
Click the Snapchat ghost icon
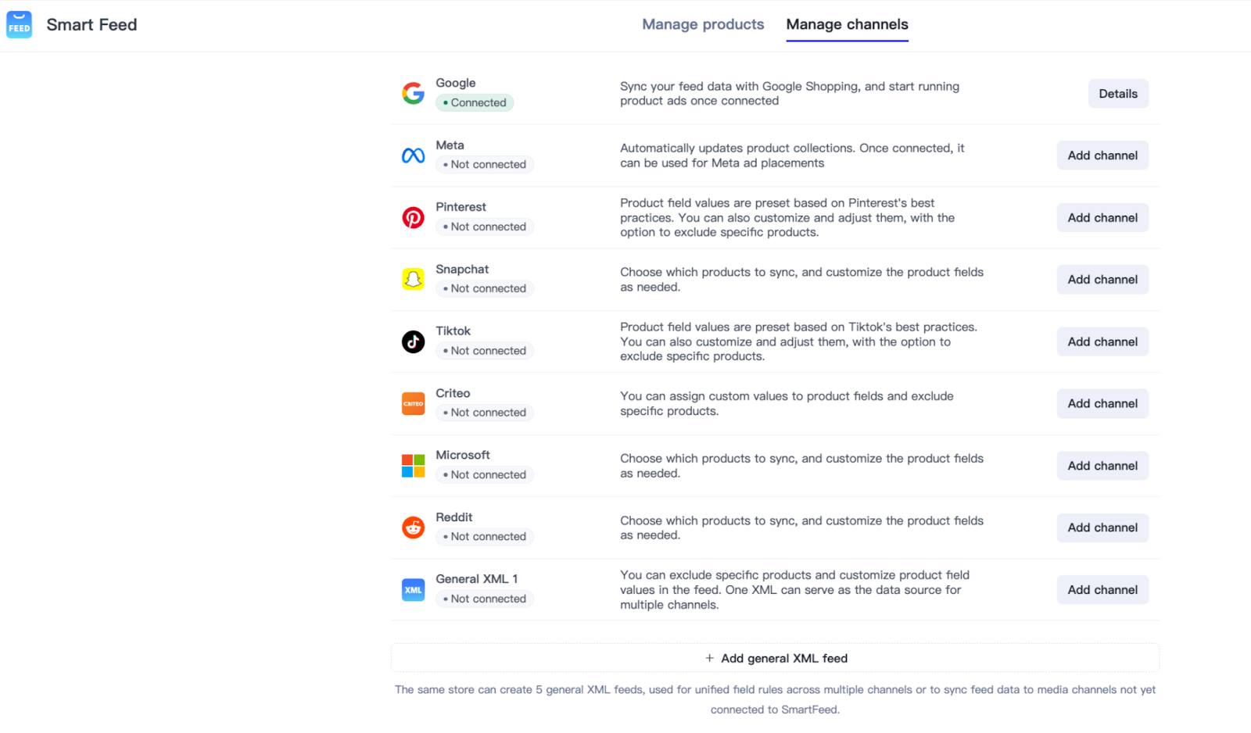[413, 279]
